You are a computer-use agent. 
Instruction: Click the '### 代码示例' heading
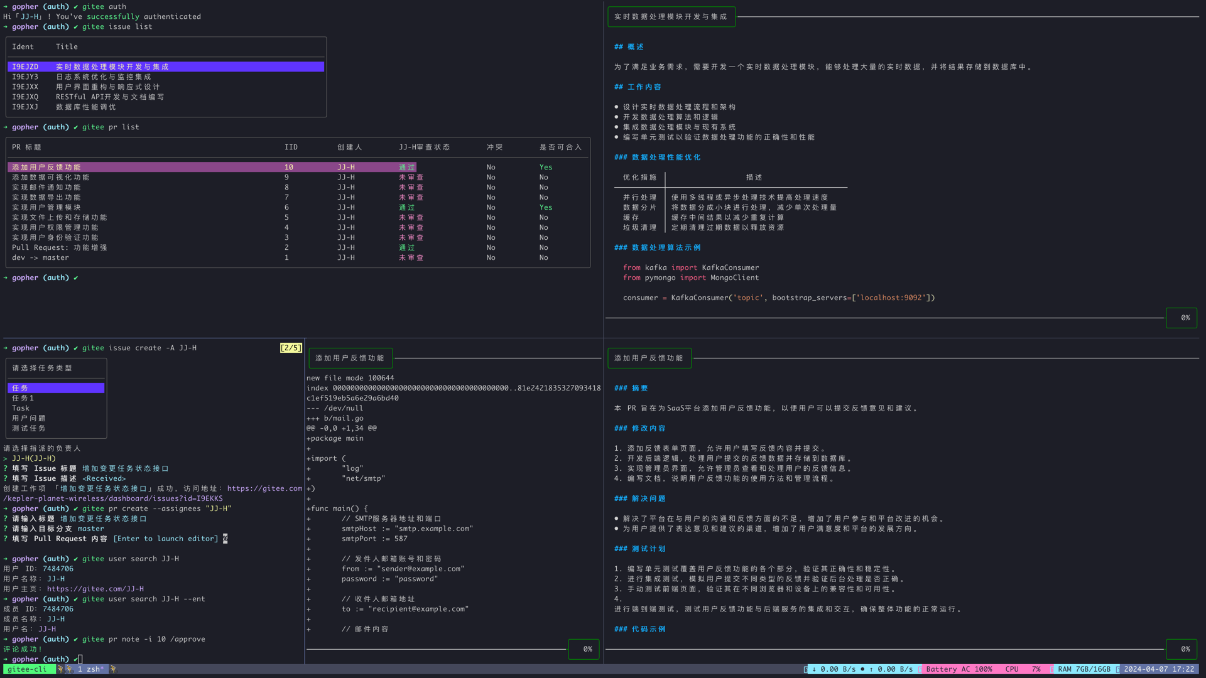pos(639,629)
